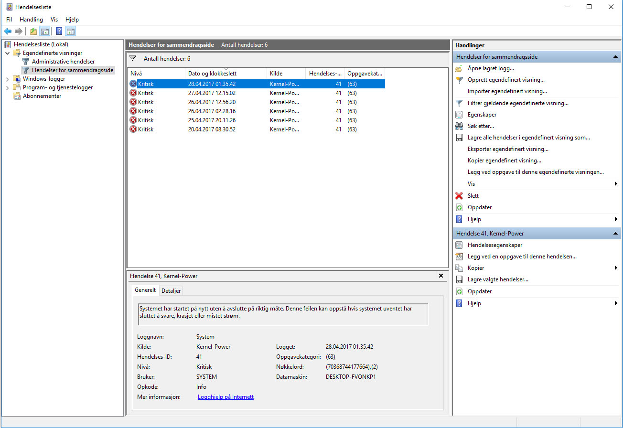
Task: Click the binoculars Søk etter icon
Action: (x=459, y=126)
